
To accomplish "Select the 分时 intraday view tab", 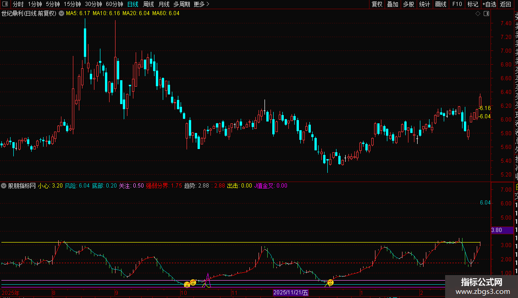I will coord(18,4).
